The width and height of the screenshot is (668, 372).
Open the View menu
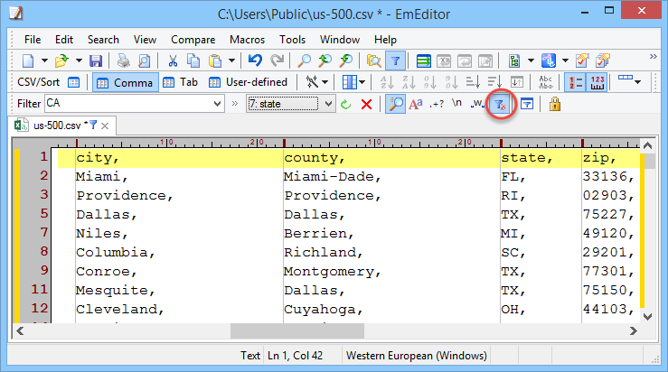click(145, 40)
